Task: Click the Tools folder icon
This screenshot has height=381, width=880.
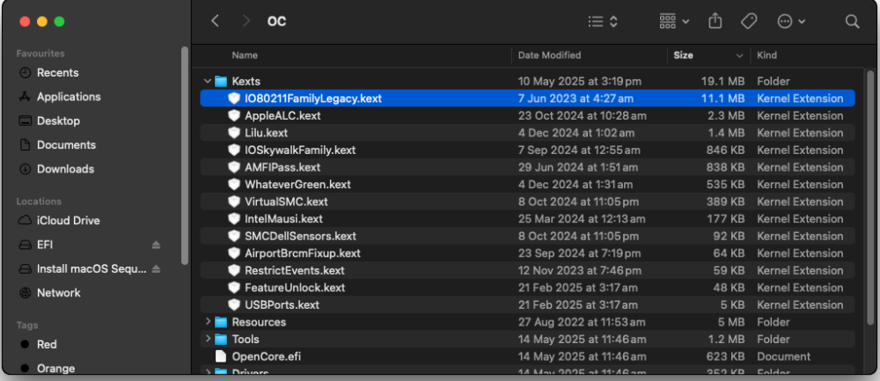Action: point(221,340)
